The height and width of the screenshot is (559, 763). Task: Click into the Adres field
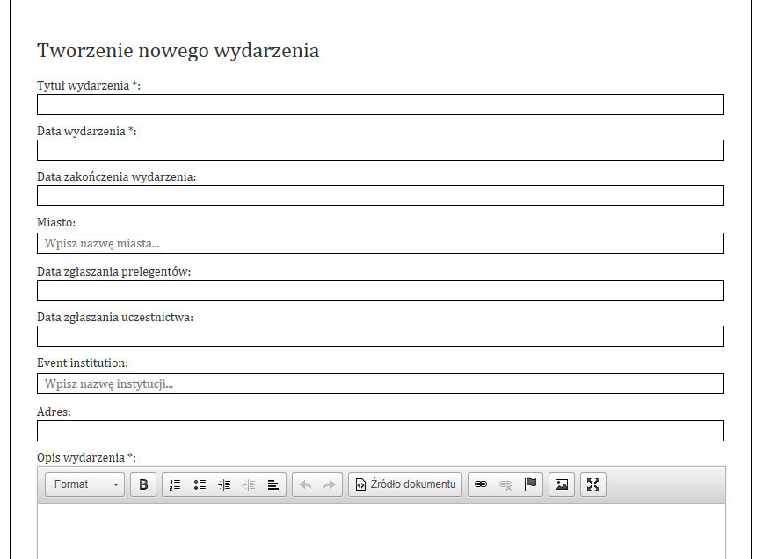[x=380, y=431]
